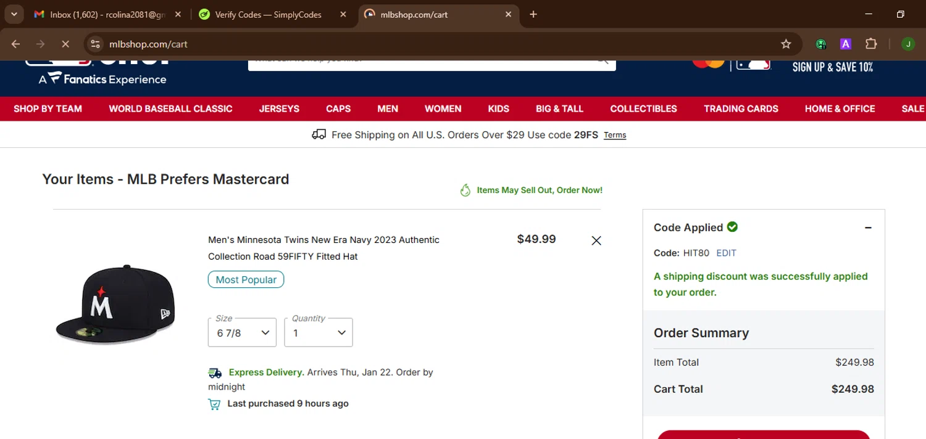The image size is (926, 439).
Task: View site information icon in address bar
Action: point(95,44)
